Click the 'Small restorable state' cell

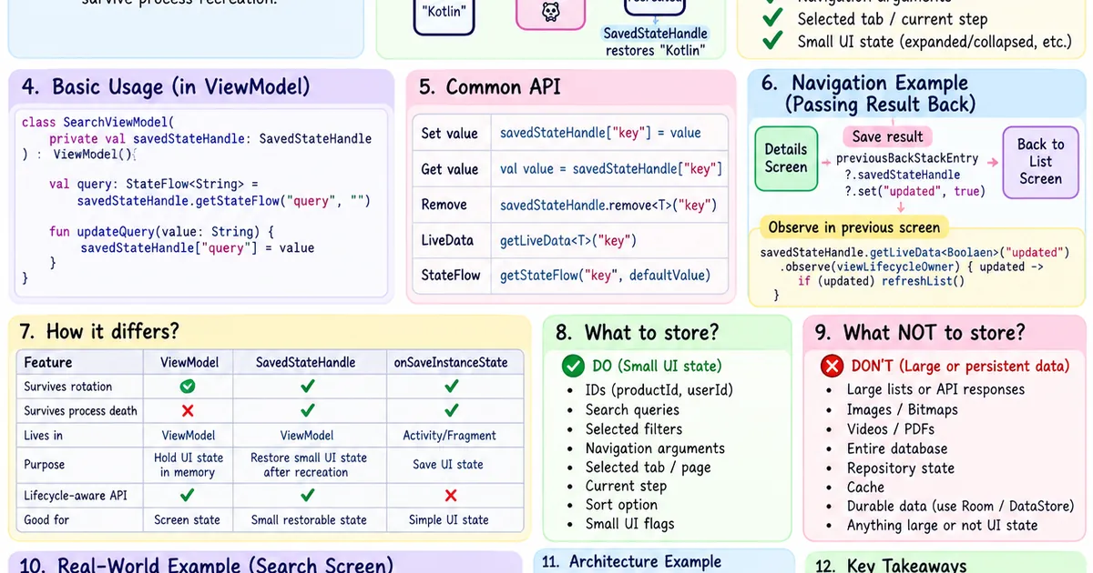[309, 520]
